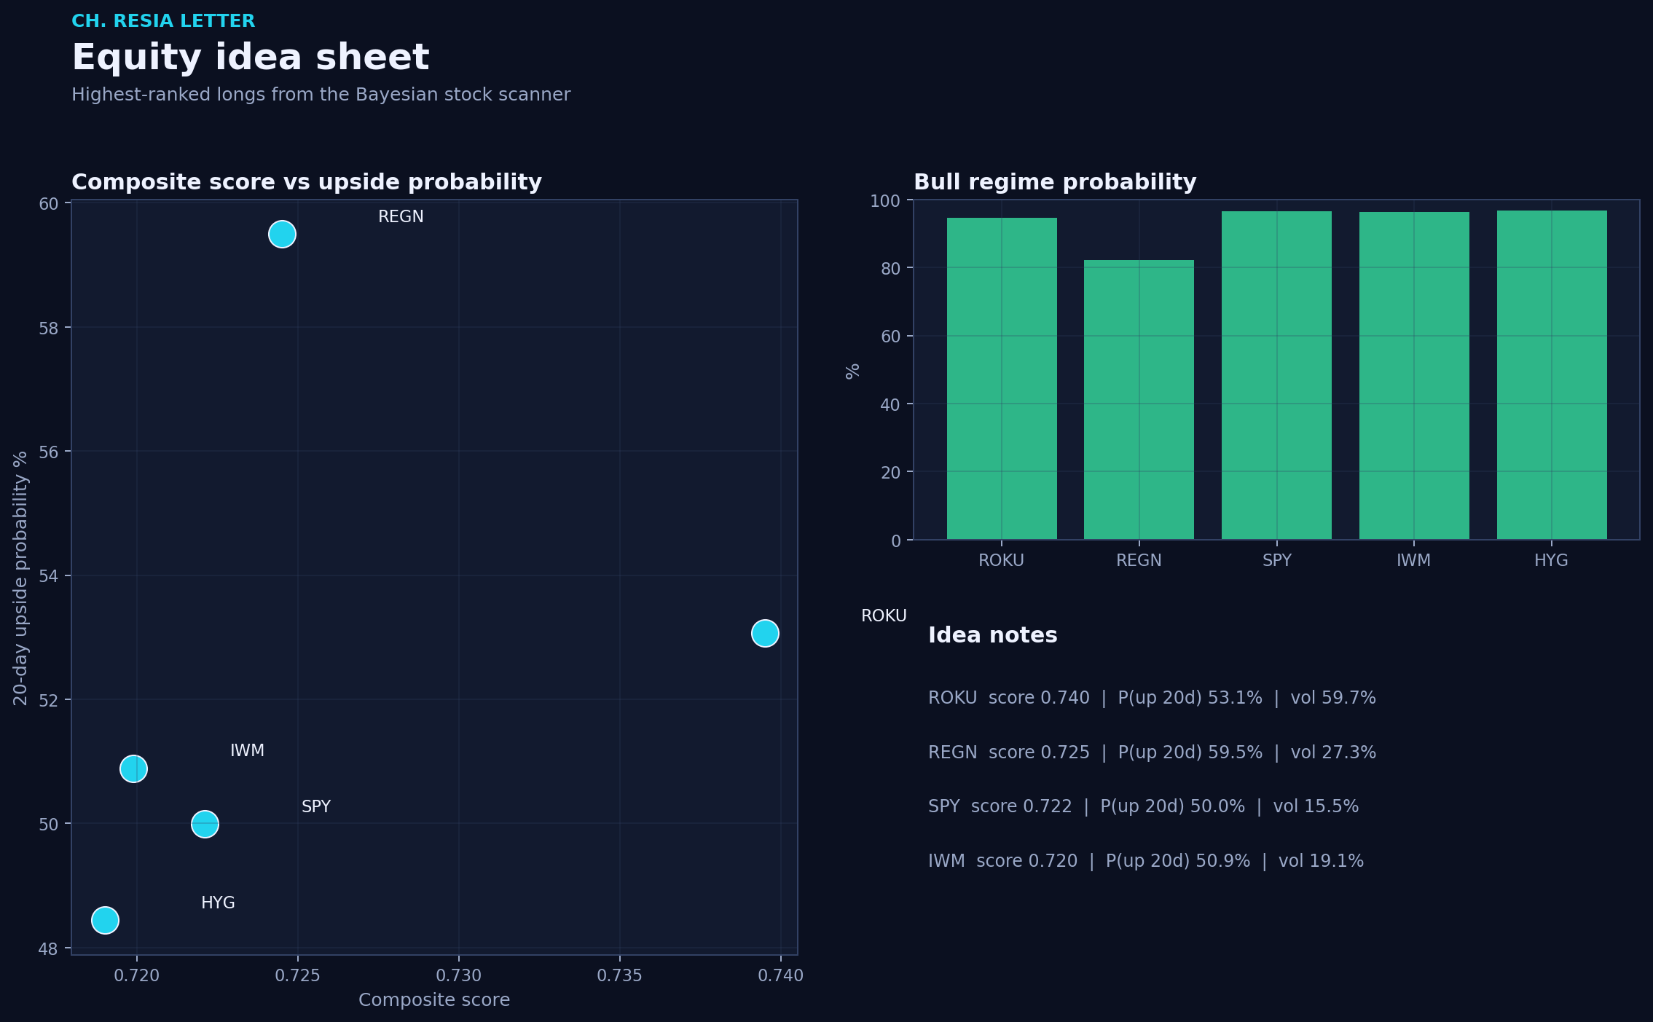Click the REGN label in scatter plot
Image resolution: width=1653 pixels, height=1022 pixels.
coord(401,216)
